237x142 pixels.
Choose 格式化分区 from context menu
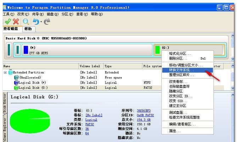[x=187, y=54]
